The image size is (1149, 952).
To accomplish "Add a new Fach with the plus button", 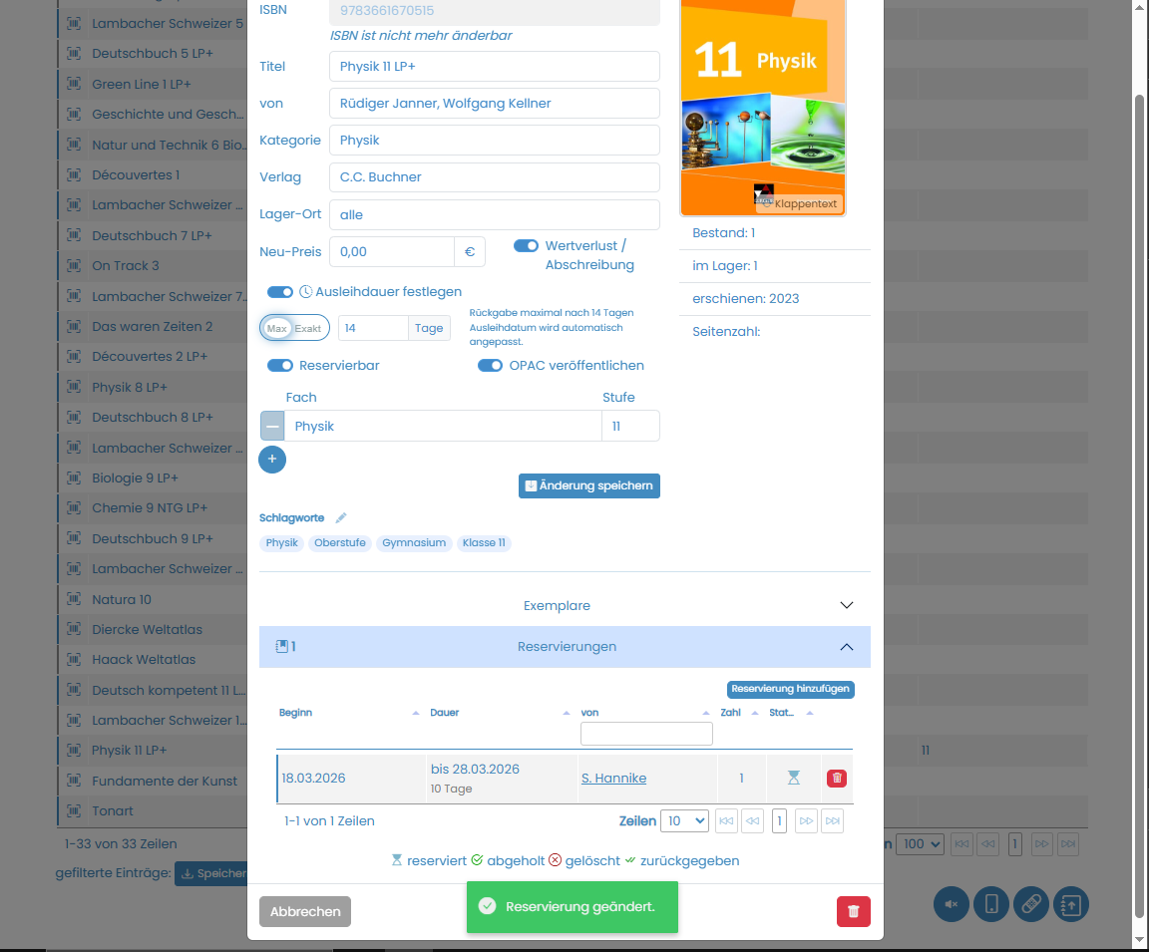I will click(271, 460).
